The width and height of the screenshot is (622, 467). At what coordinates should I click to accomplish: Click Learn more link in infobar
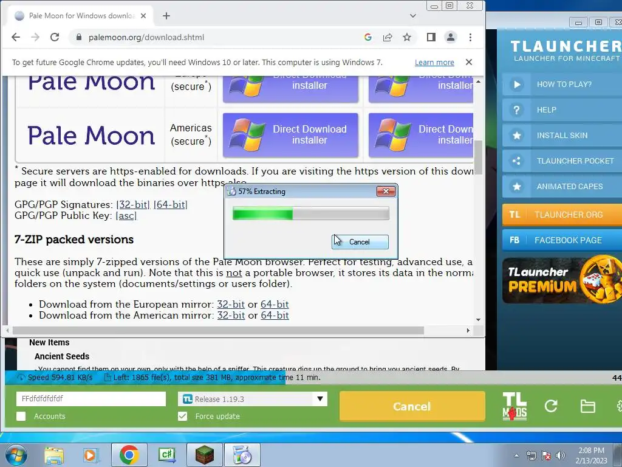(x=434, y=63)
